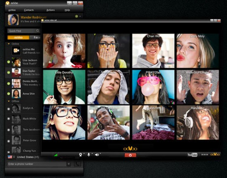
Task: Expand webcam options arrow in call toolbar
Action: (84, 154)
